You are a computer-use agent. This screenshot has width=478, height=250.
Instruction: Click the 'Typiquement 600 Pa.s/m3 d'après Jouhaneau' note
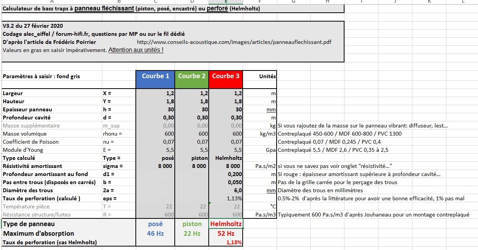coord(373,215)
